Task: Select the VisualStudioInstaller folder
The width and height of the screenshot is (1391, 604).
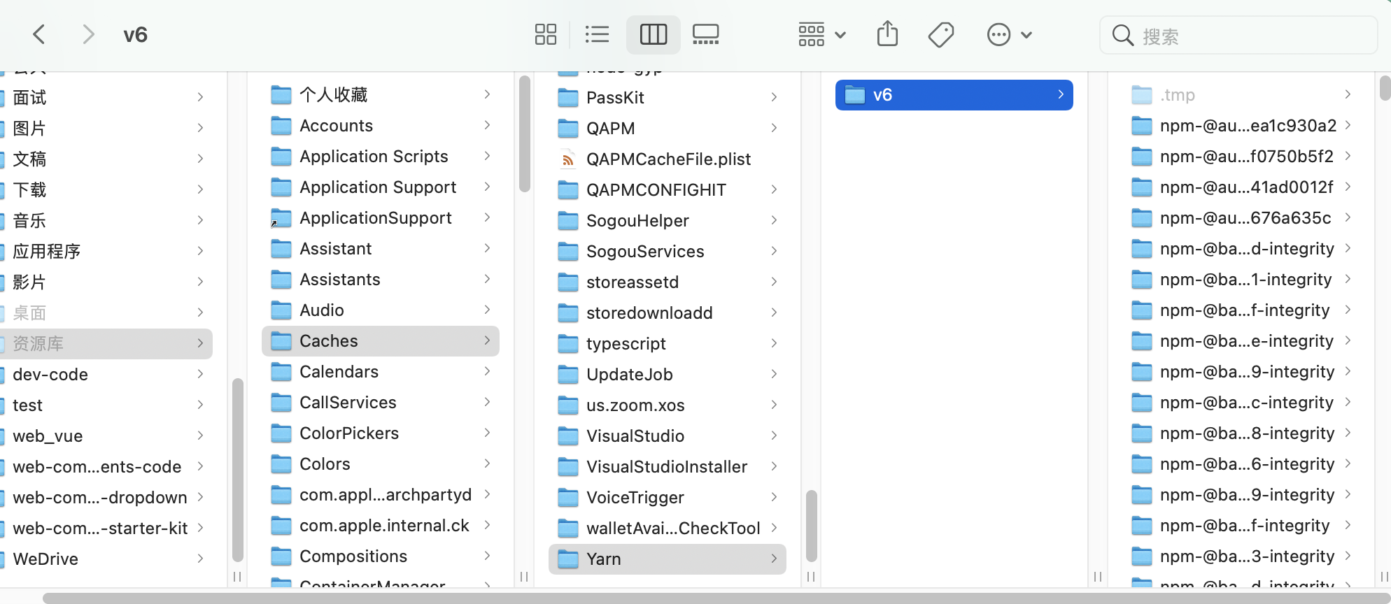Action: (x=667, y=467)
